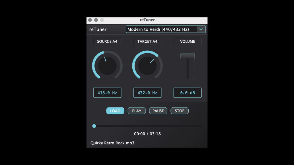The width and height of the screenshot is (294, 165).
Task: Pause the song with PAUSE
Action: tap(158, 111)
